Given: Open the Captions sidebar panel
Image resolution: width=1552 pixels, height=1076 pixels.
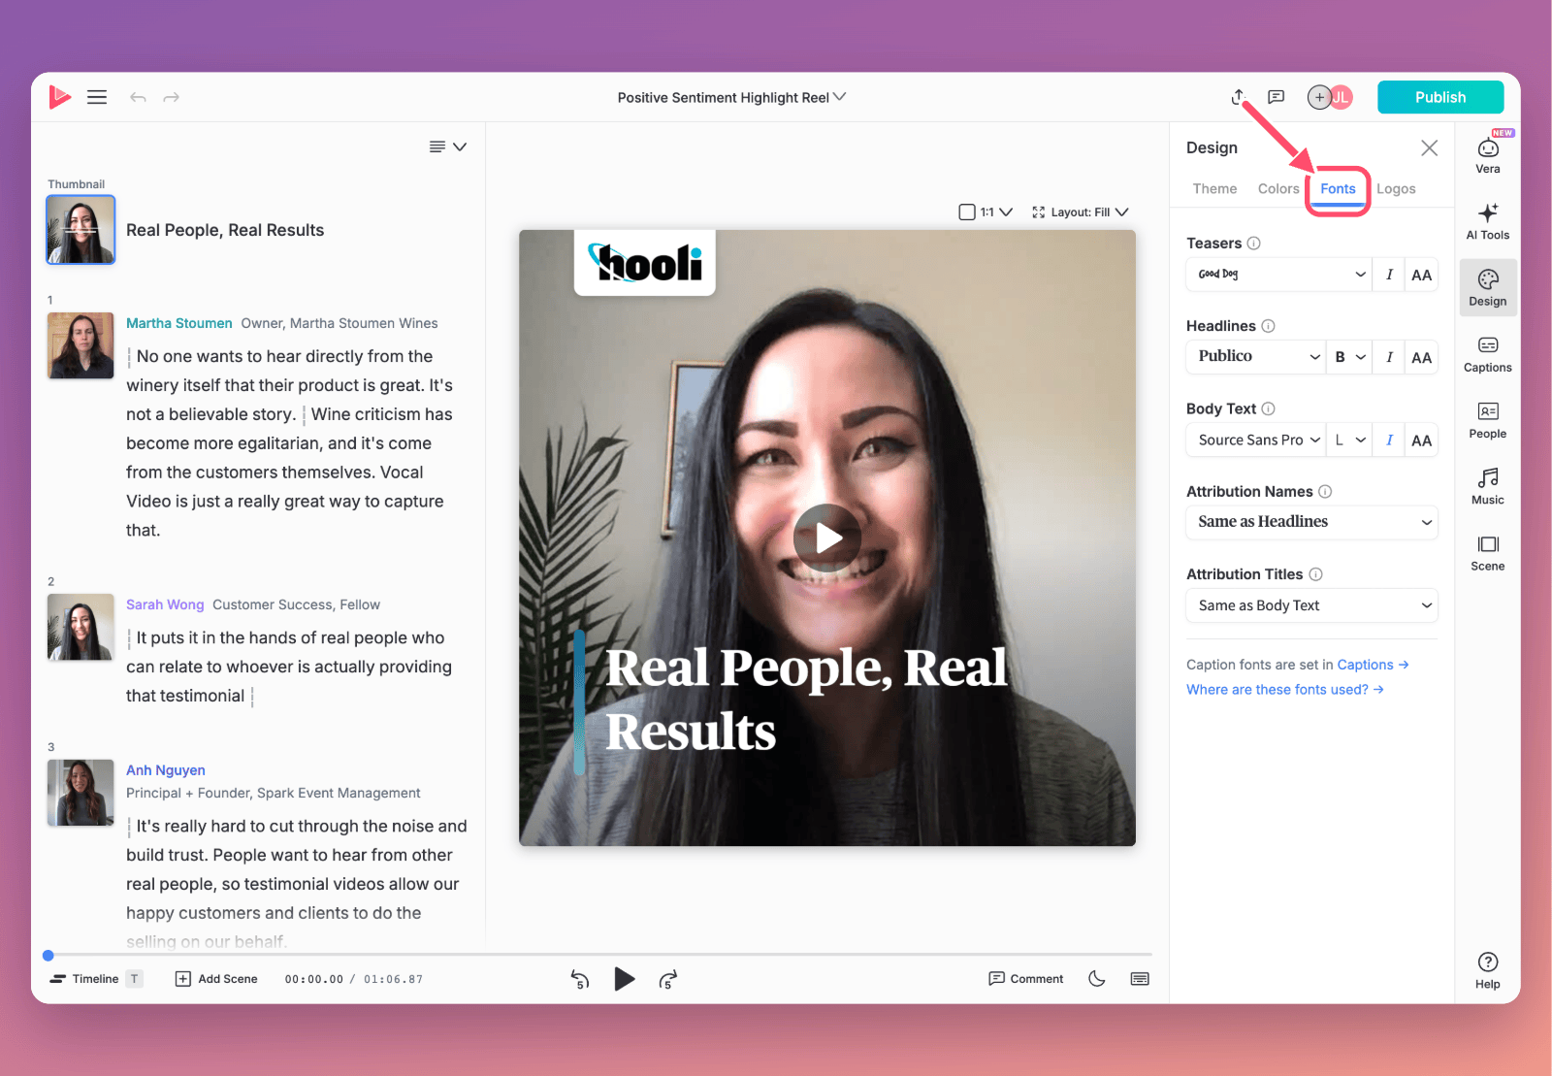Looking at the screenshot, I should (x=1488, y=354).
